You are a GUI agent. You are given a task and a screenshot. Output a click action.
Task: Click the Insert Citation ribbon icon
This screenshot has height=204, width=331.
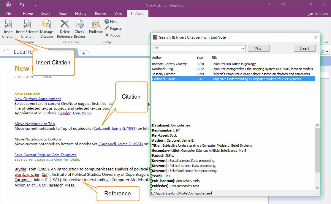[8, 29]
